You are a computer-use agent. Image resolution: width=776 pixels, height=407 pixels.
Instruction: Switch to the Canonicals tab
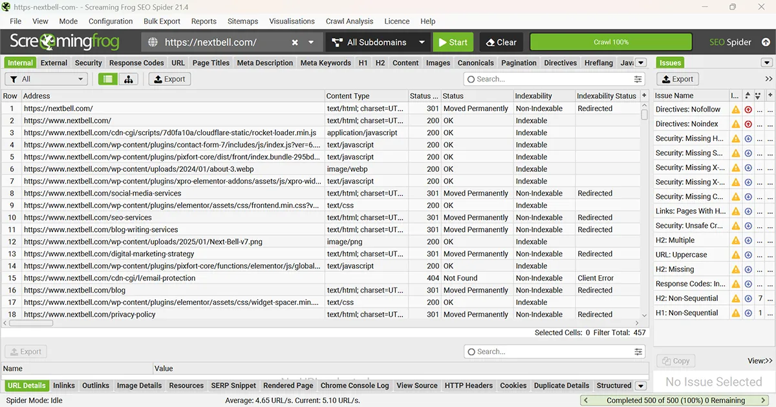475,63
